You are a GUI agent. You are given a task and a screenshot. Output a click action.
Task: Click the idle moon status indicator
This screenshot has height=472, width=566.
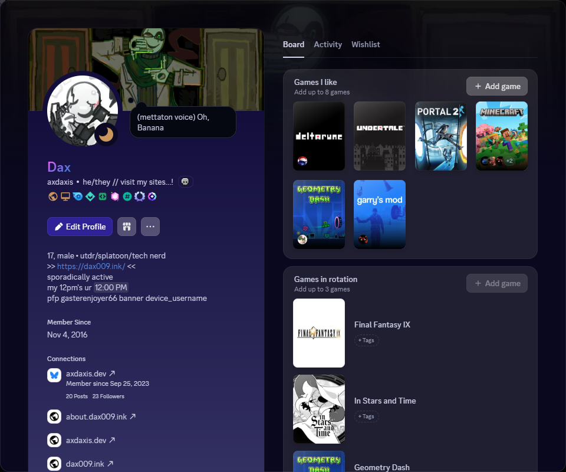106,135
